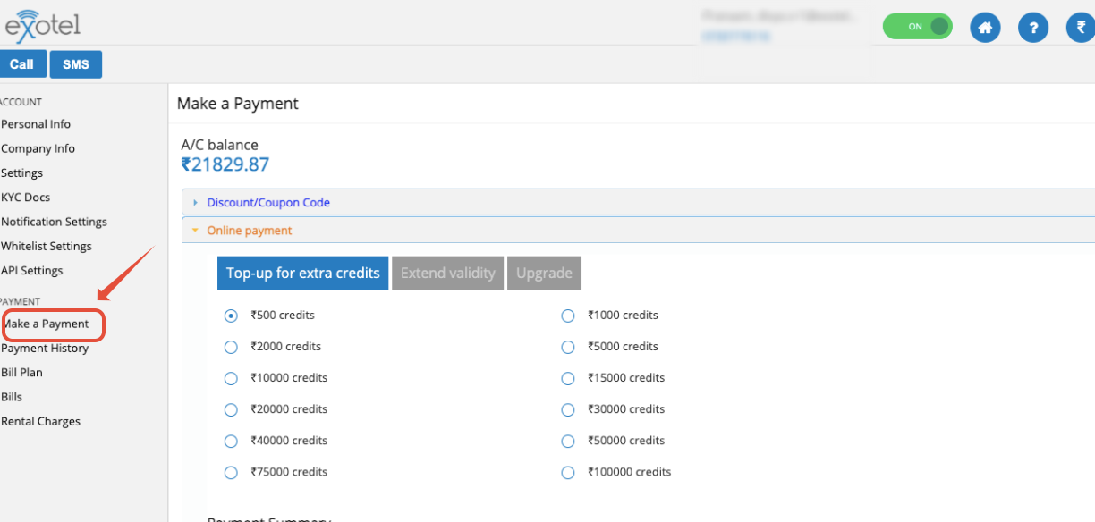Screen dimensions: 1095x522
Task: View Payment History
Action: click(x=45, y=348)
